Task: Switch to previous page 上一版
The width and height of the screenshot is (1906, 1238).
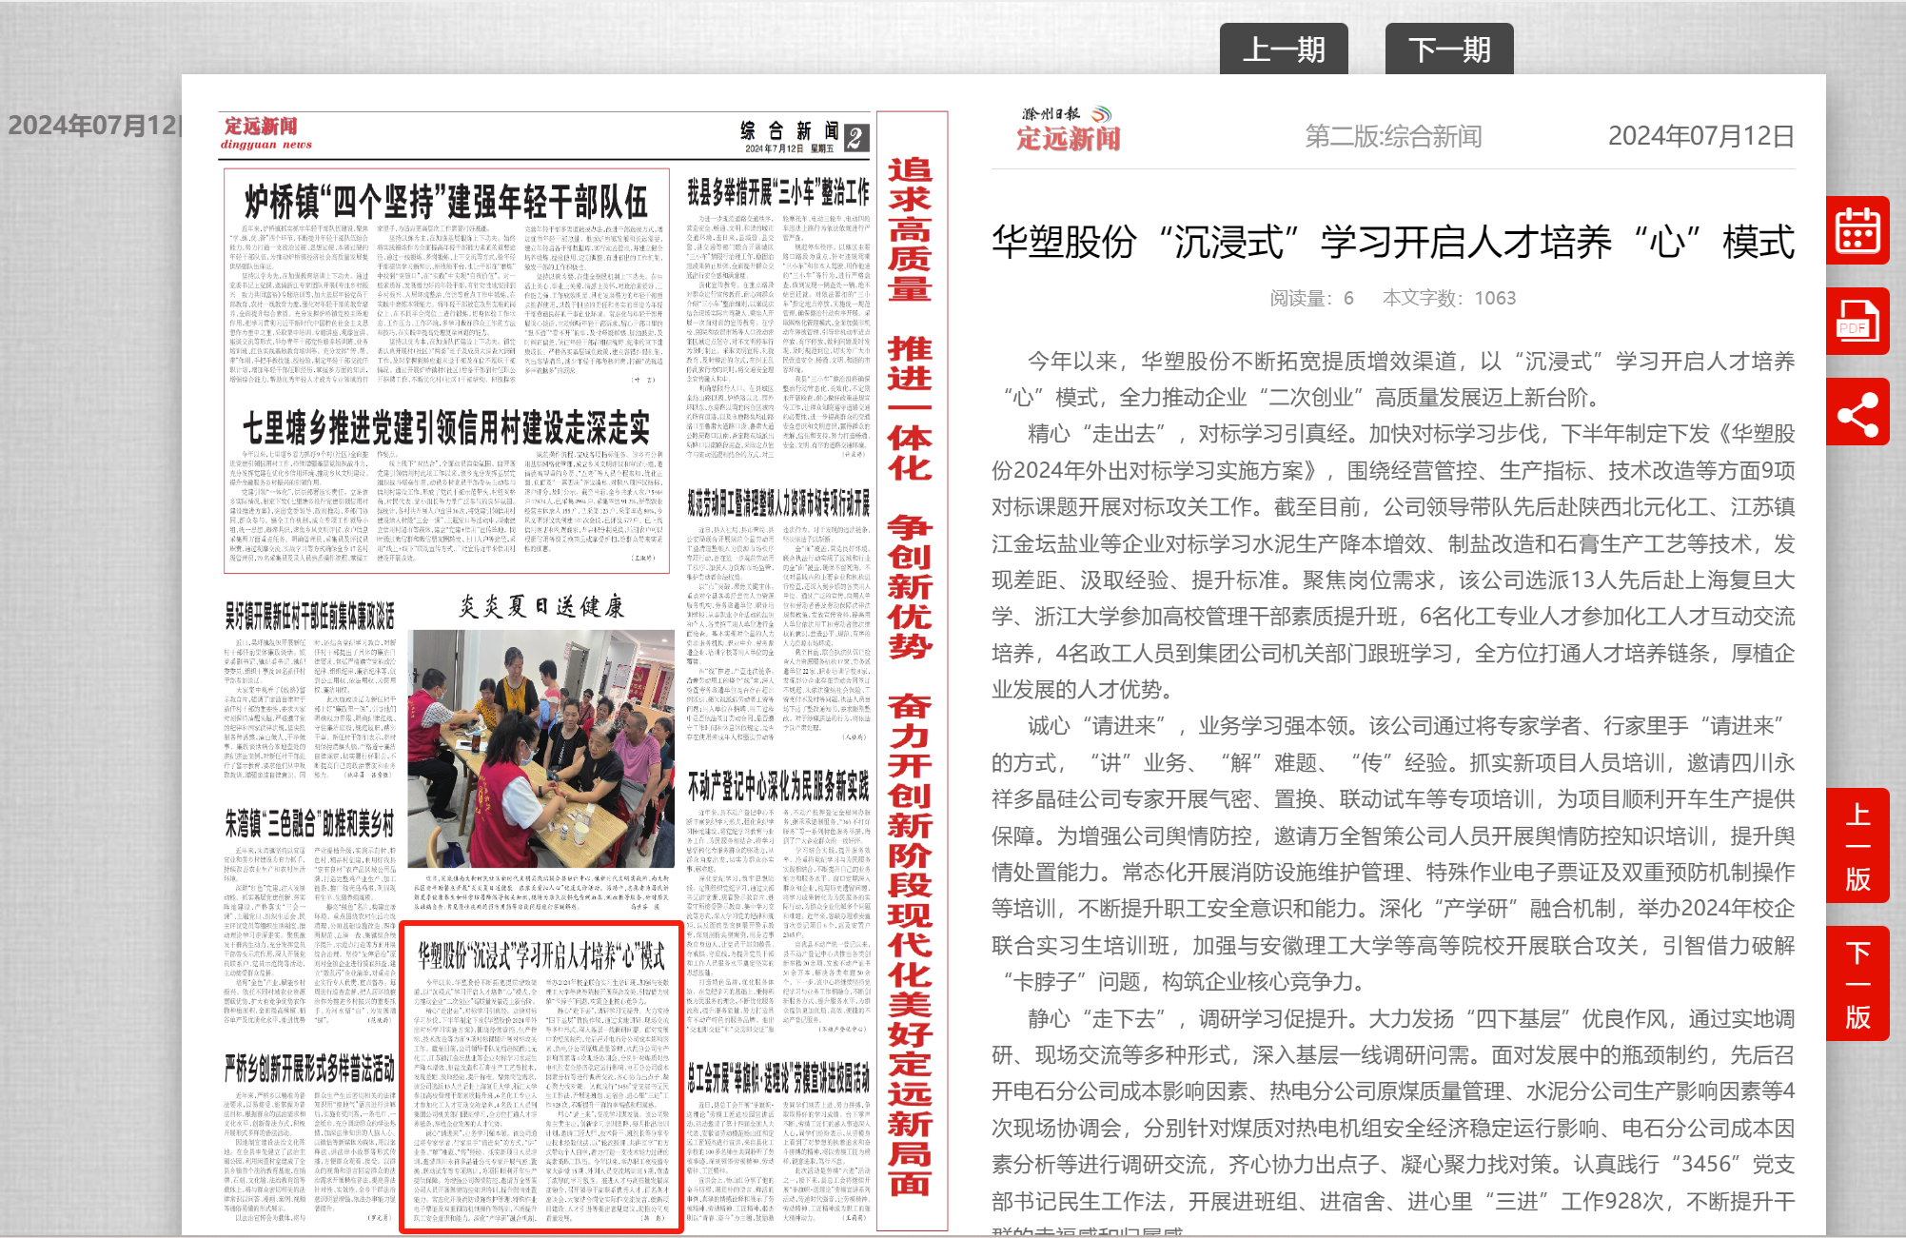Action: [1857, 847]
